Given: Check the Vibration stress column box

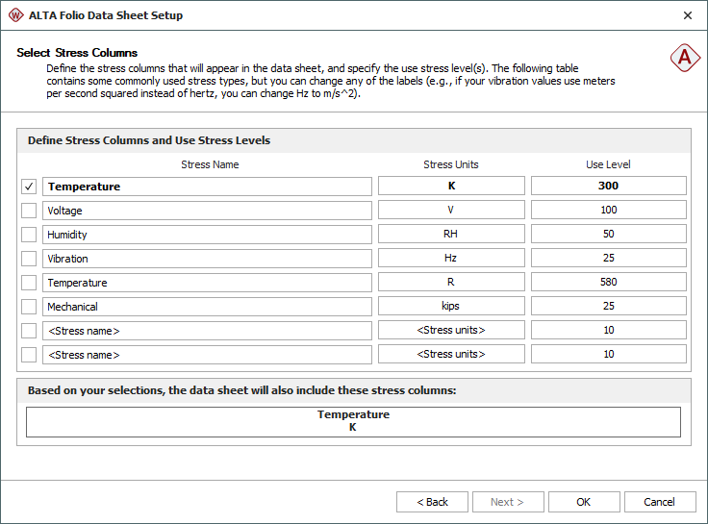Looking at the screenshot, I should coord(29,259).
